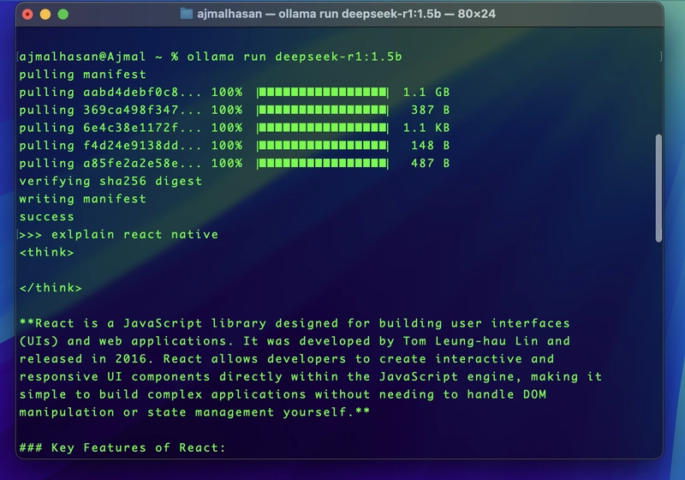The image size is (685, 480).
Task: Click the line starting 'released in 2016'
Action: pos(287,359)
